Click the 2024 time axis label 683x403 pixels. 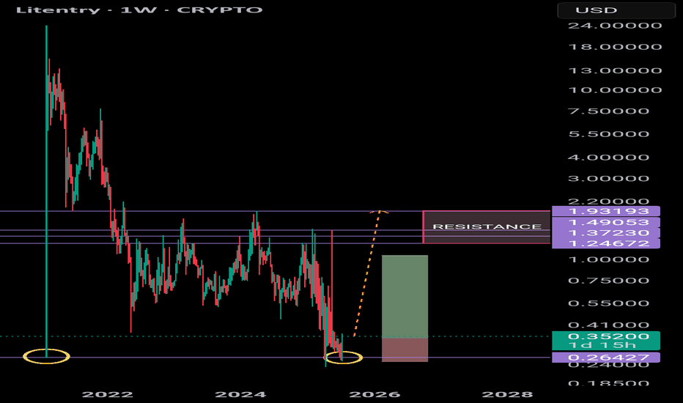point(240,395)
